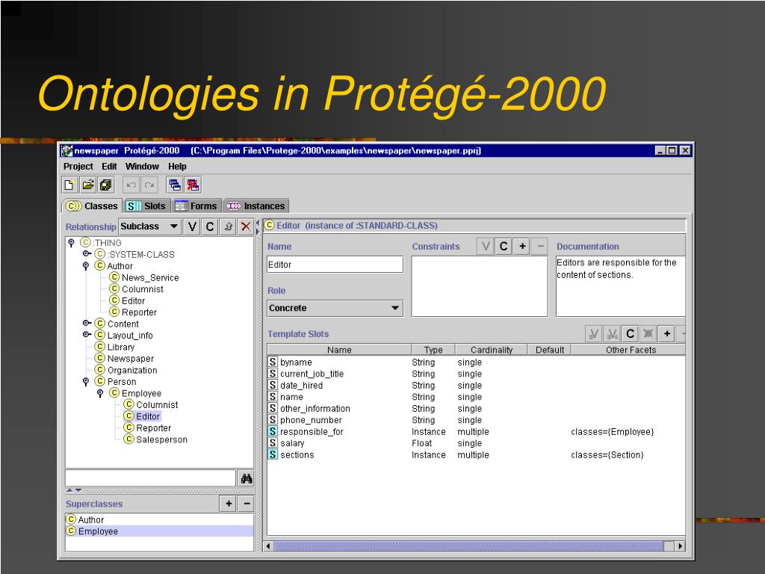Click the Open Project folder icon
Image resolution: width=765 pixels, height=574 pixels.
pyautogui.click(x=88, y=185)
